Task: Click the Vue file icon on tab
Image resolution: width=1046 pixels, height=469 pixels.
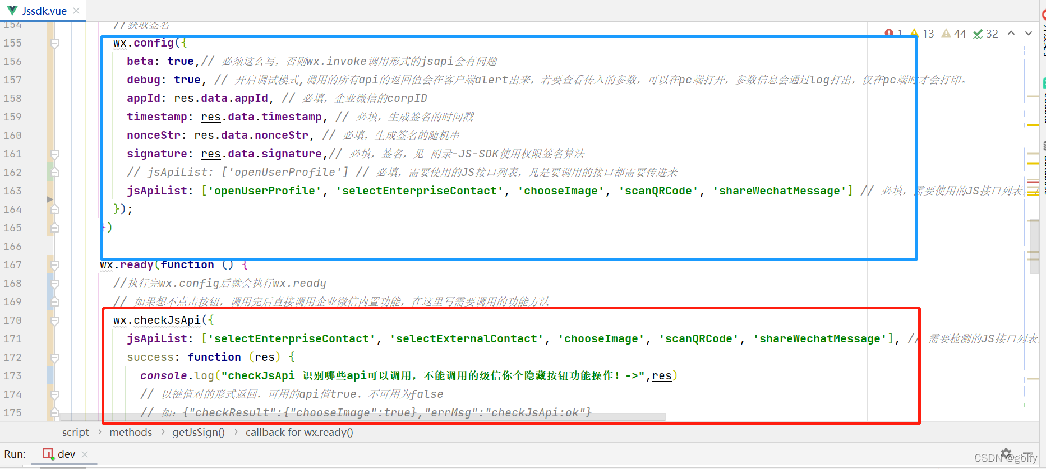Action: (x=12, y=11)
